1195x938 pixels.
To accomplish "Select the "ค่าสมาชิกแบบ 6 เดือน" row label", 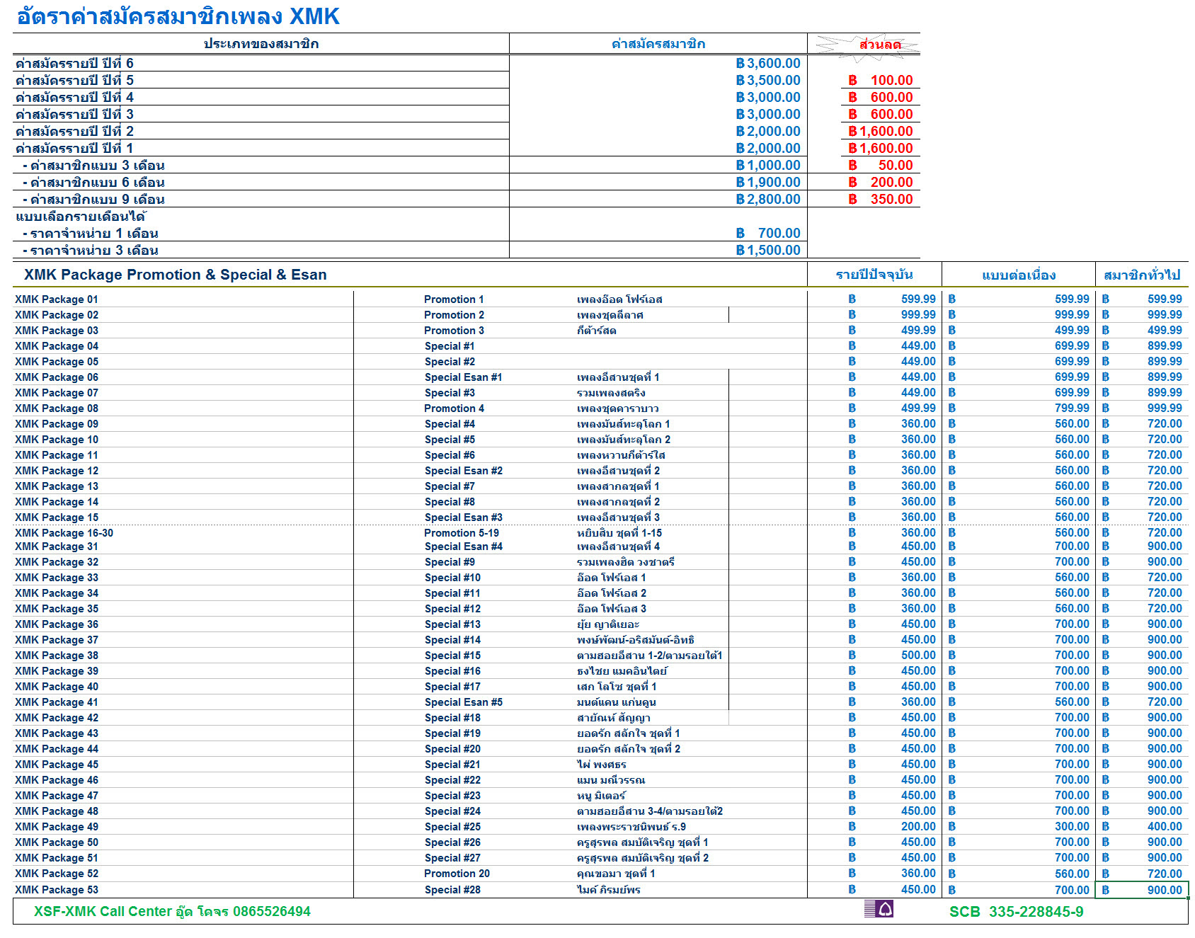I will point(93,182).
